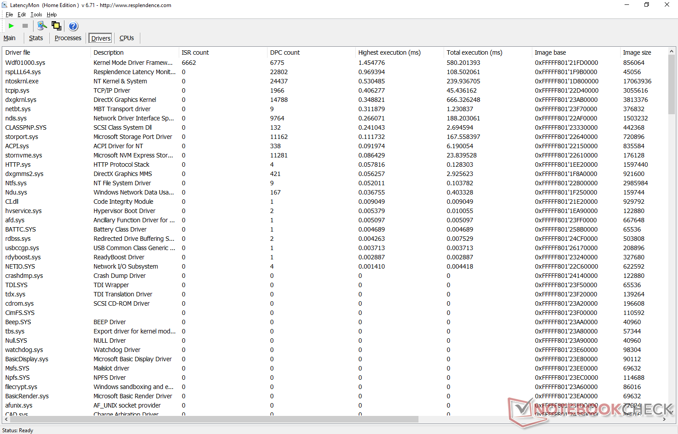
Task: Sort by Total execution (ms) column header
Action: click(x=488, y=52)
